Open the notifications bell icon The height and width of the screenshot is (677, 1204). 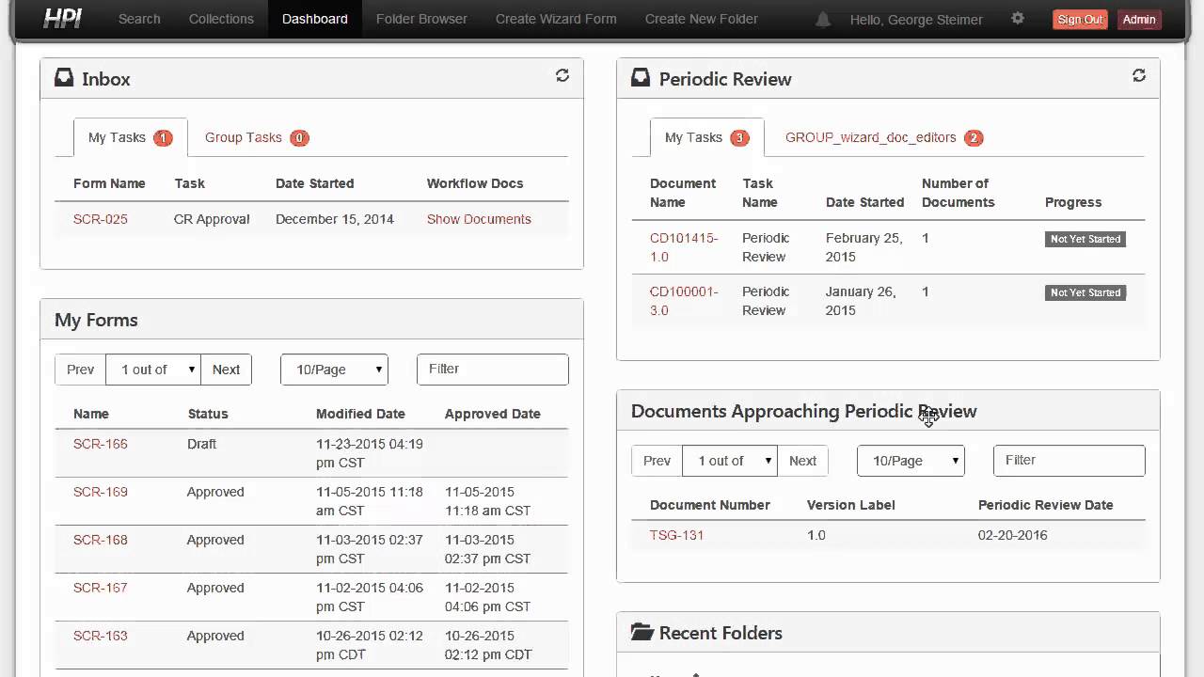[823, 19]
